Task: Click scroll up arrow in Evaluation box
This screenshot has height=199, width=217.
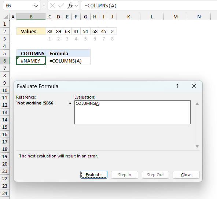Action: click(197, 104)
